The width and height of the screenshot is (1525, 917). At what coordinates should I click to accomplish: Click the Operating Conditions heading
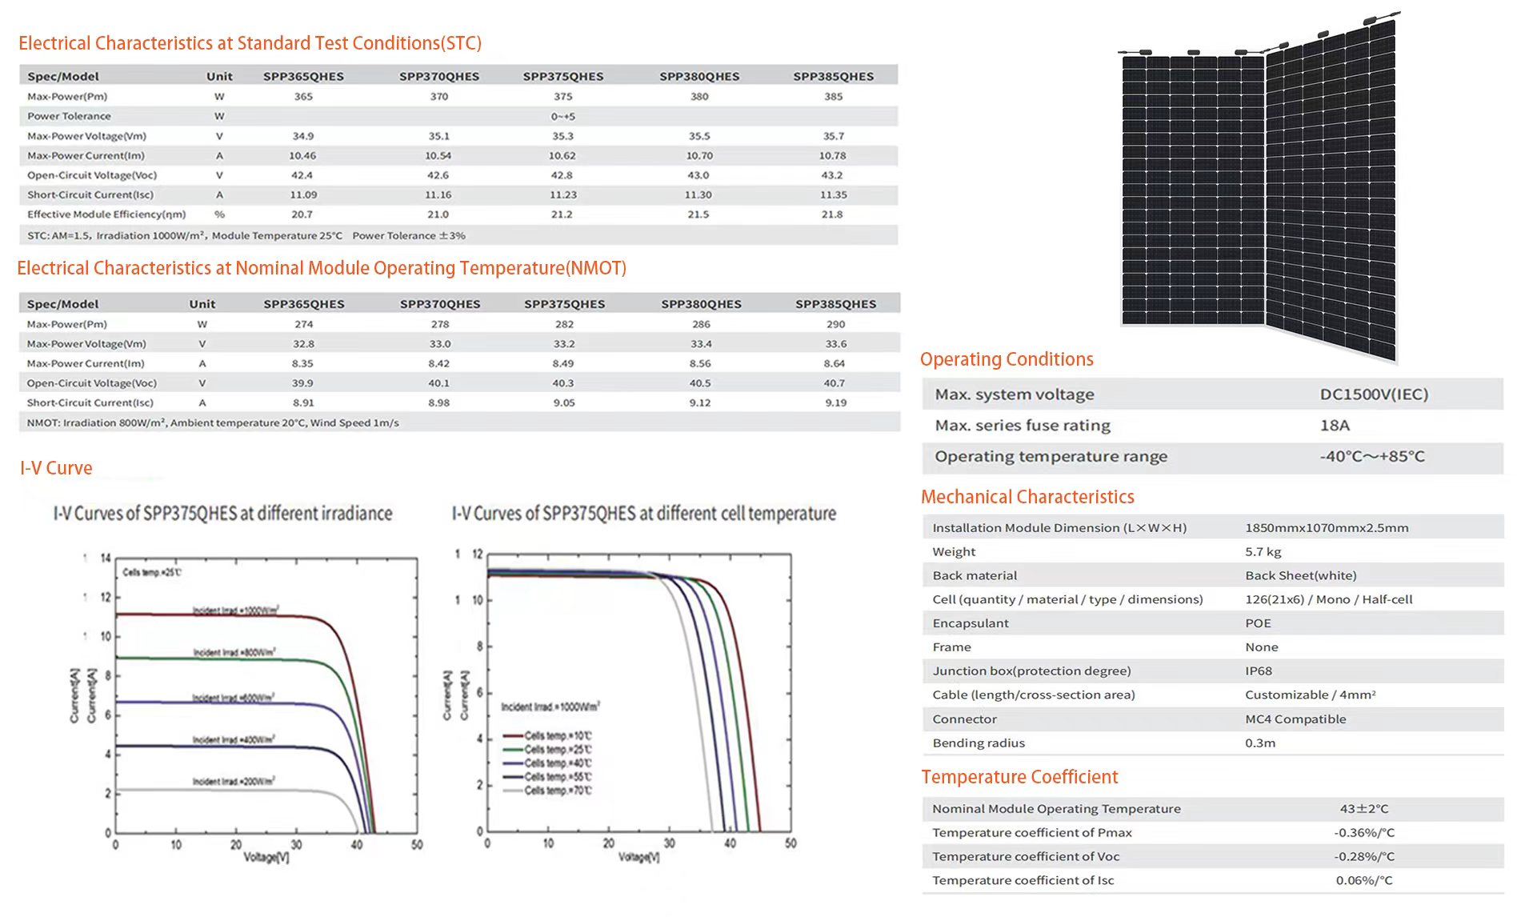(1006, 359)
